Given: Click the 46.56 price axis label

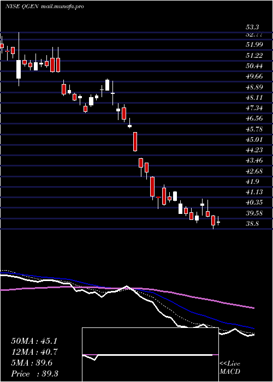Looking at the screenshot, I should [x=254, y=118].
